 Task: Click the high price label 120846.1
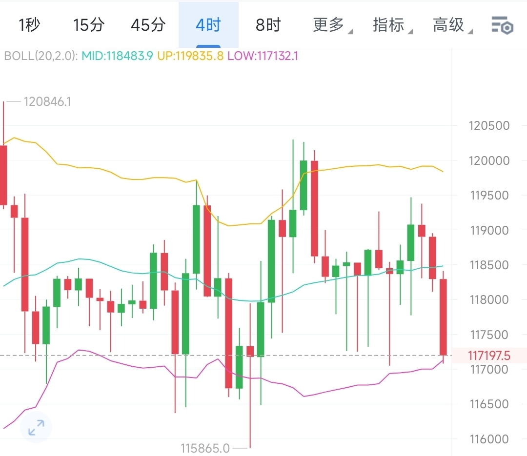click(47, 102)
